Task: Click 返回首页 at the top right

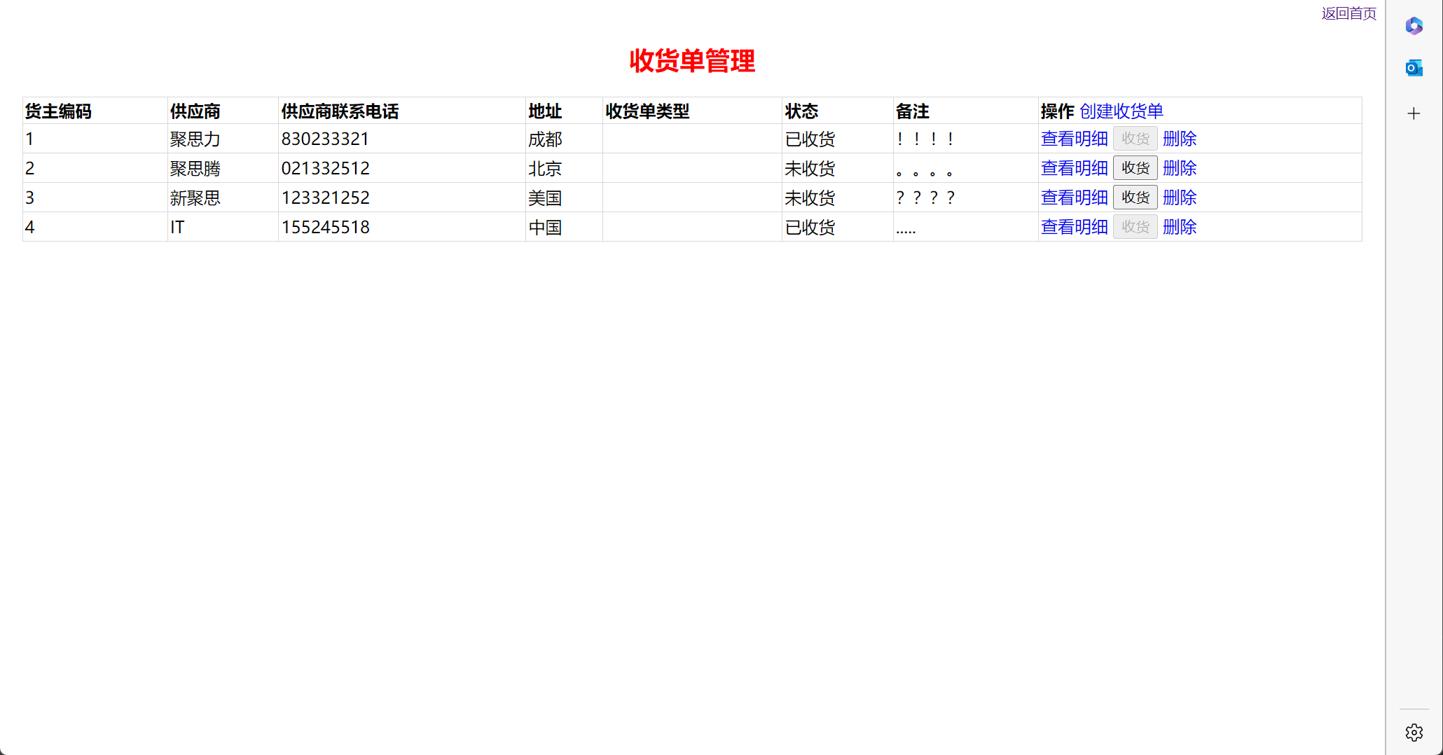Action: pyautogui.click(x=1348, y=13)
